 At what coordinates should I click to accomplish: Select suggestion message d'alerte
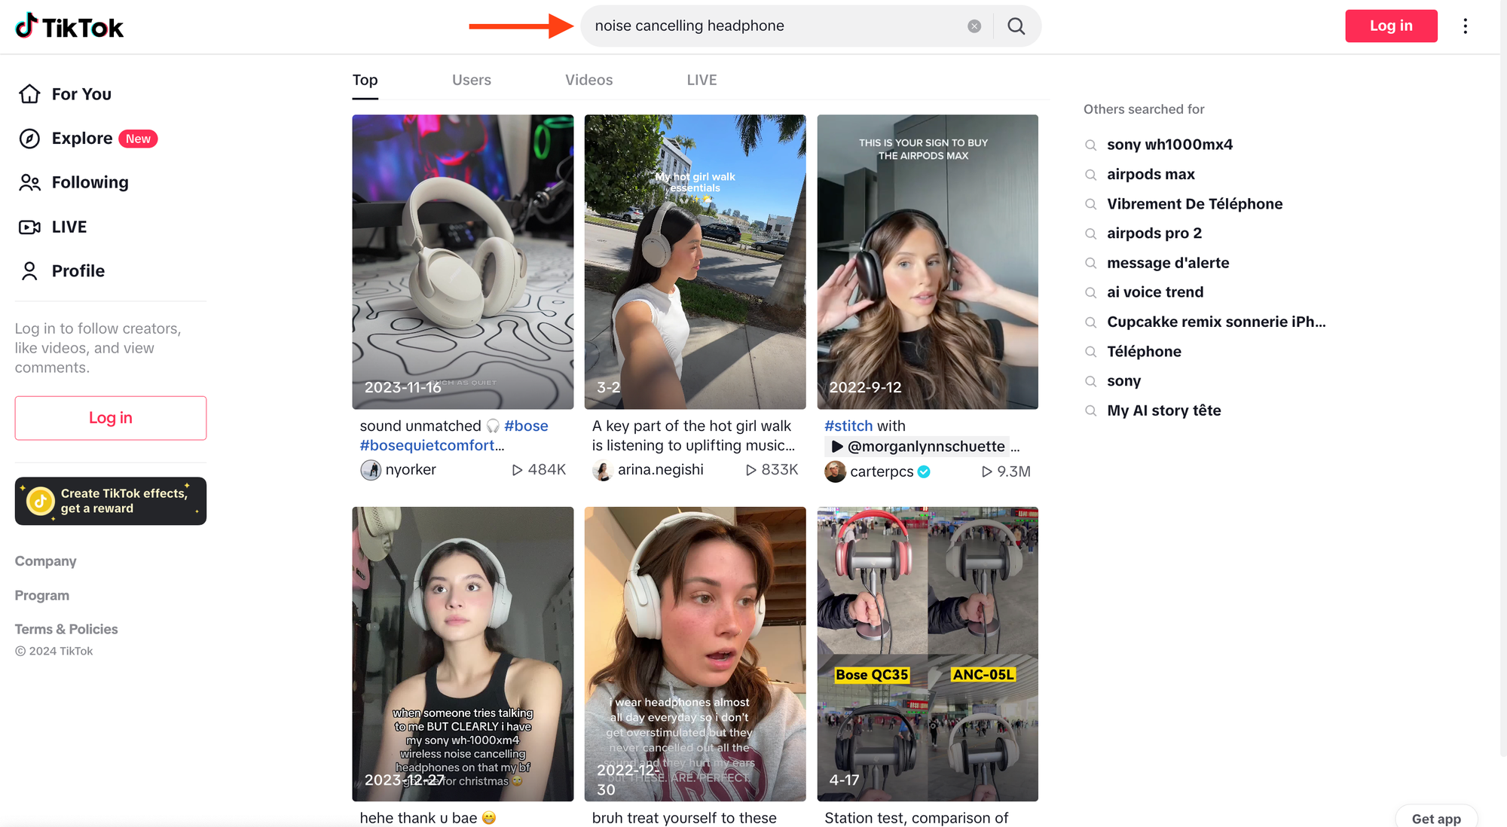[1168, 263]
